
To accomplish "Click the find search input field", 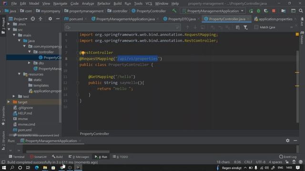I will pos(122,28).
